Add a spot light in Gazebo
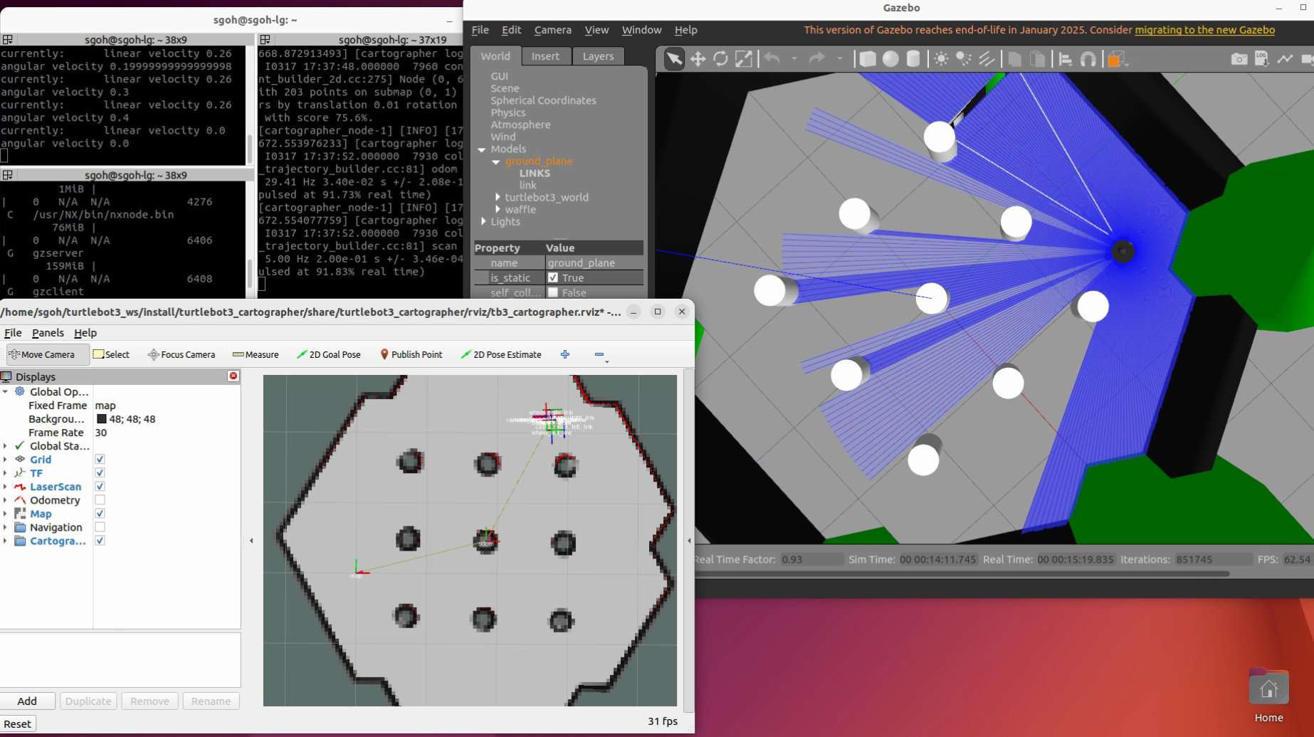This screenshot has width=1314, height=737. click(964, 59)
